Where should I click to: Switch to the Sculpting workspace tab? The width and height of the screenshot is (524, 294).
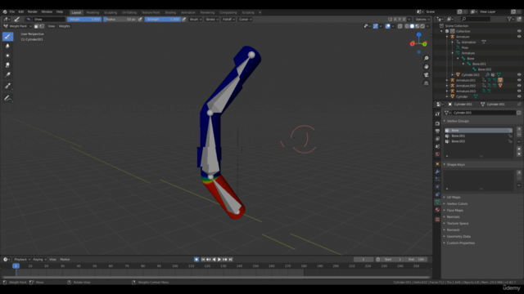tap(111, 12)
